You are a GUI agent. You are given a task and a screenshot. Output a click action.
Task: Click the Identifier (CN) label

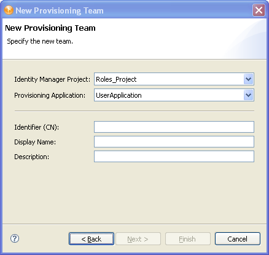[x=37, y=127]
